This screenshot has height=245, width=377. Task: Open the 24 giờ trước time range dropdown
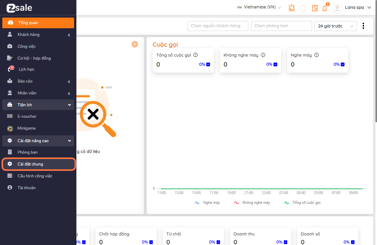pos(335,26)
